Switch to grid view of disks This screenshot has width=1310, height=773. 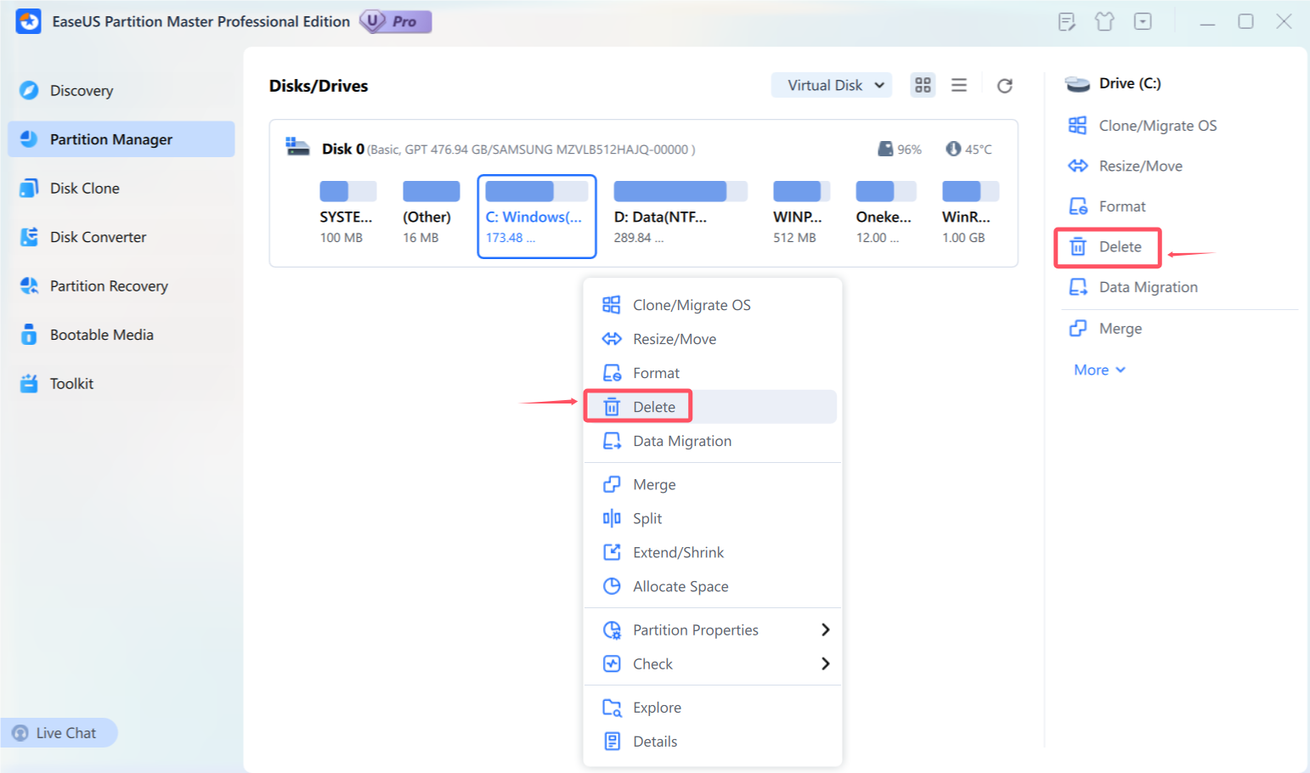[x=923, y=85]
